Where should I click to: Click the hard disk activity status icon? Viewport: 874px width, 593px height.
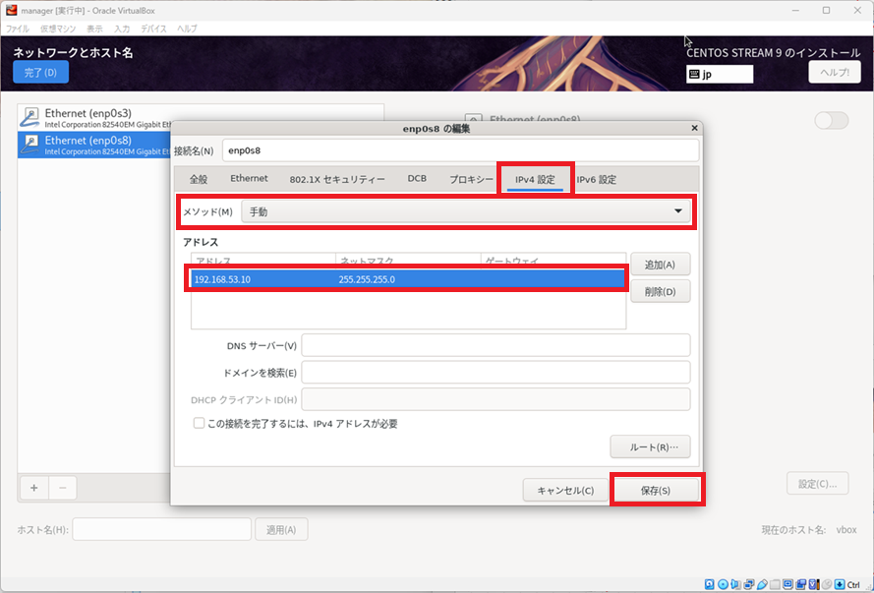click(709, 584)
